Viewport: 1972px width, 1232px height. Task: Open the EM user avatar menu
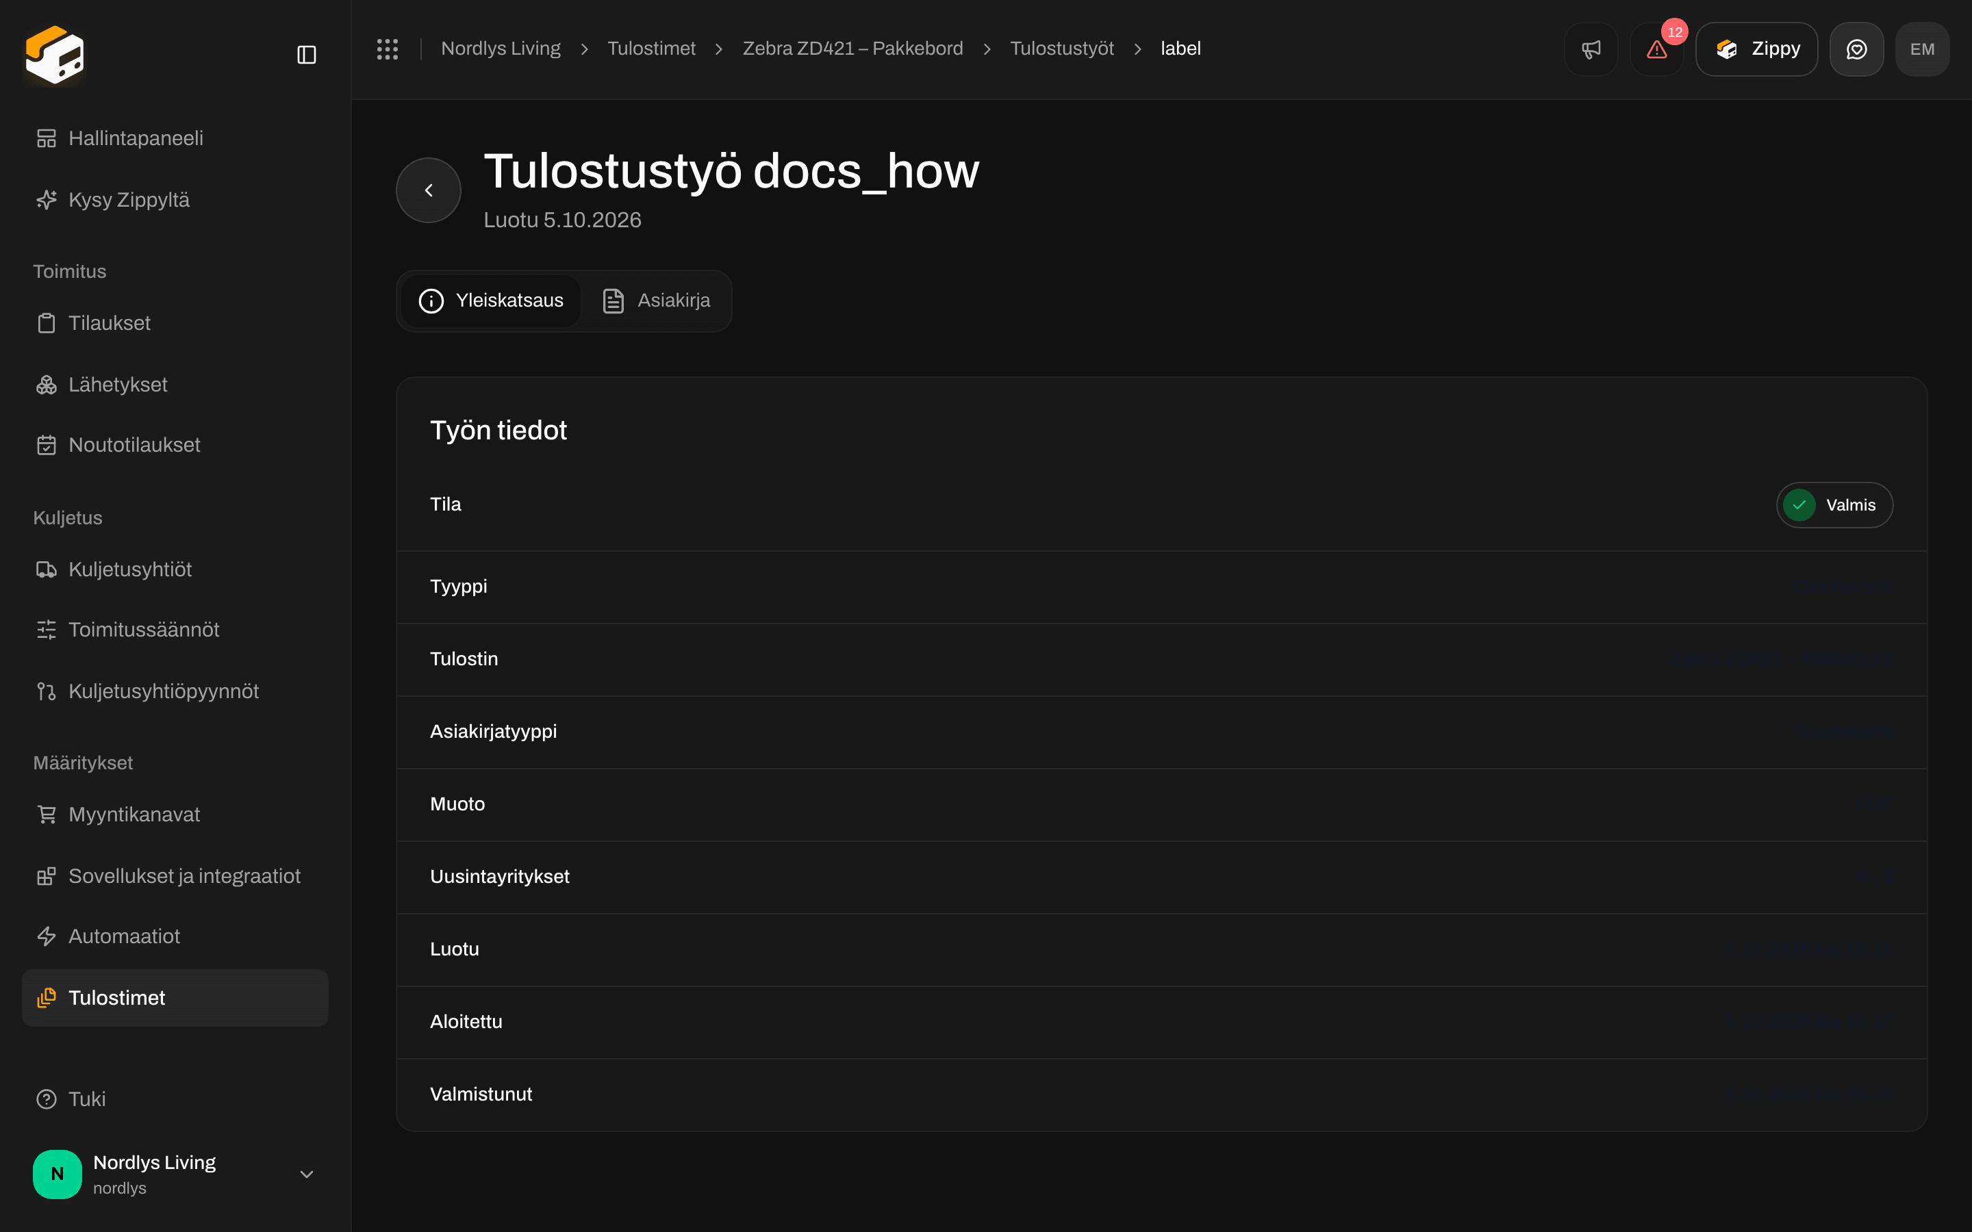(x=1922, y=49)
